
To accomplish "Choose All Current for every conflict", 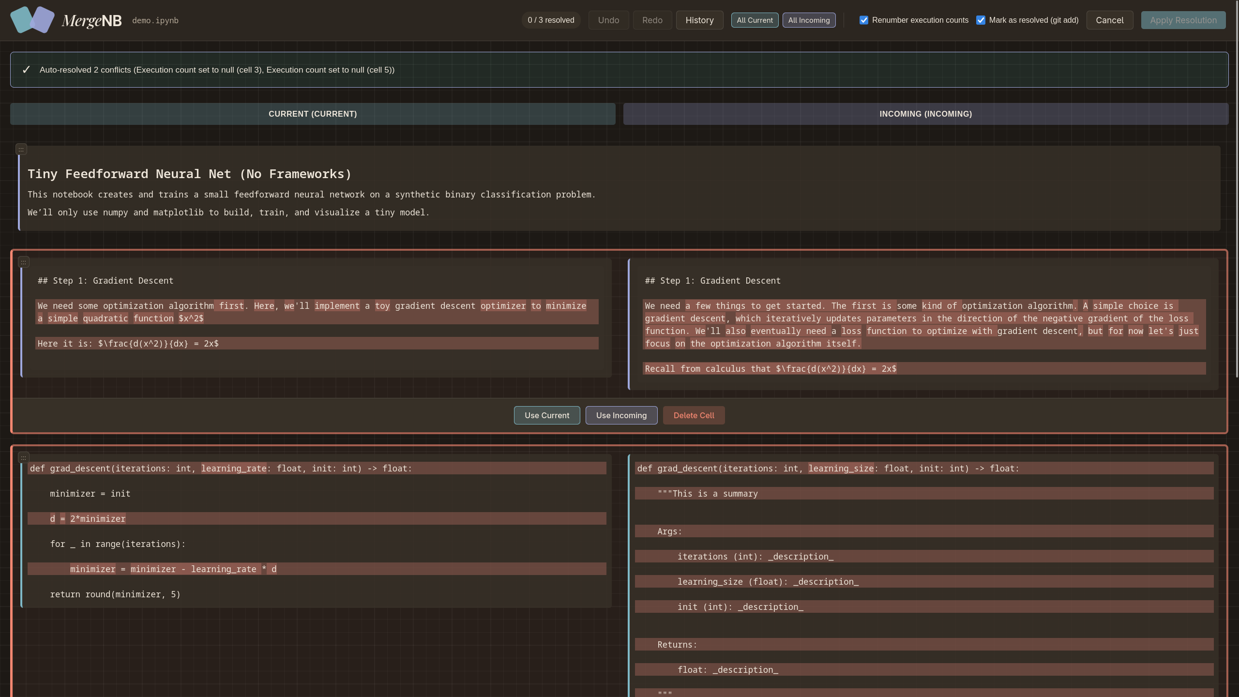I will pyautogui.click(x=755, y=20).
